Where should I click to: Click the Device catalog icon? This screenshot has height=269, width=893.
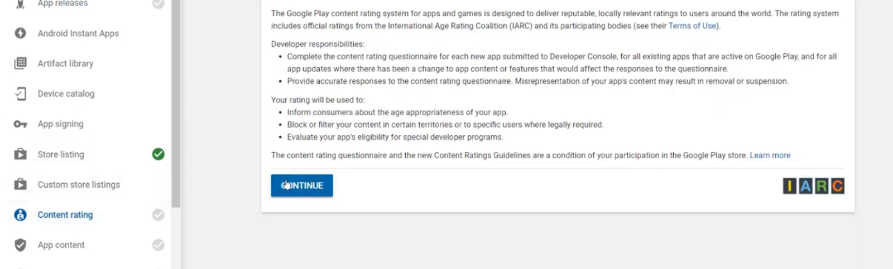(x=20, y=94)
